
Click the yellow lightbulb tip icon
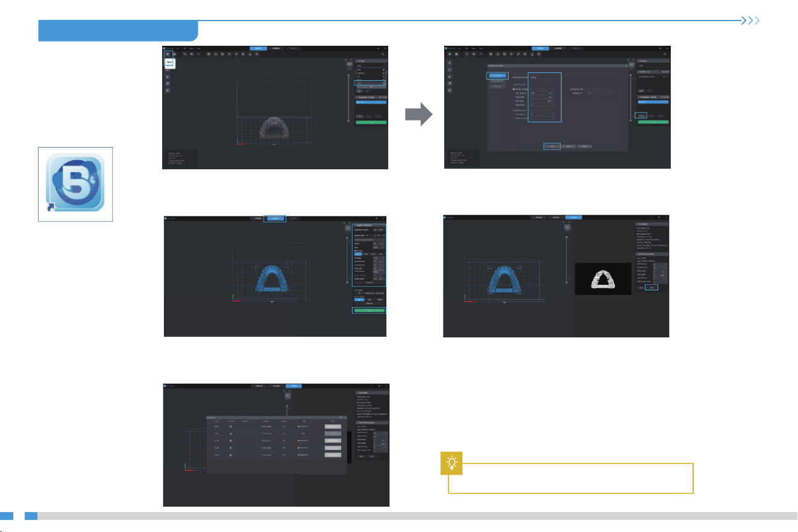point(450,463)
